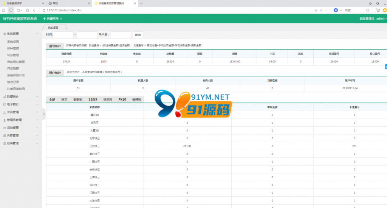Select the 全部 lottery tab

pos(52,99)
